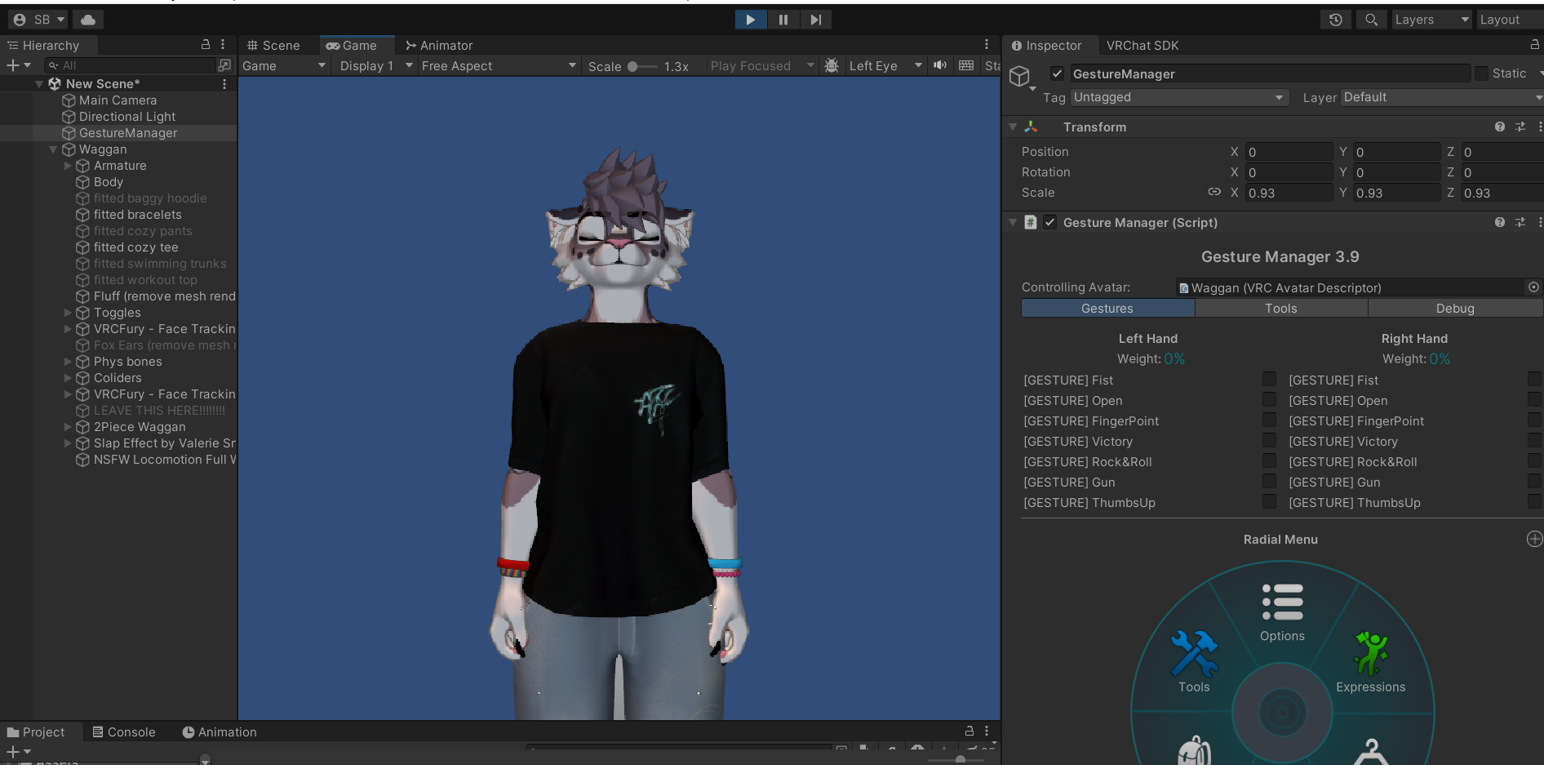The image size is (1544, 765).
Task: Open the Layout dropdown
Action: pyautogui.click(x=1510, y=20)
